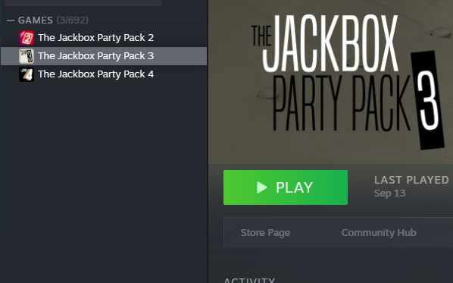The height and width of the screenshot is (283, 453).
Task: Open the Store Page link
Action: click(265, 233)
